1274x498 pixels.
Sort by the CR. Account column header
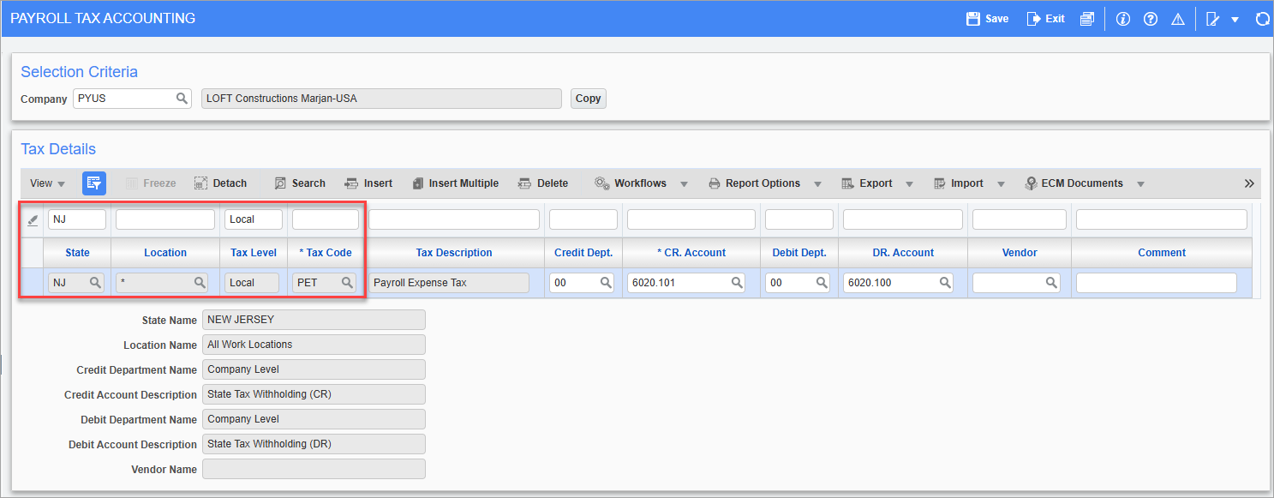click(691, 253)
